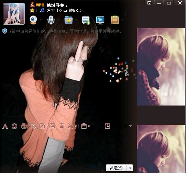Click your own QQ show picture at lower right
Image resolution: width=186 pixels, height=173 pixels.
tap(161, 149)
